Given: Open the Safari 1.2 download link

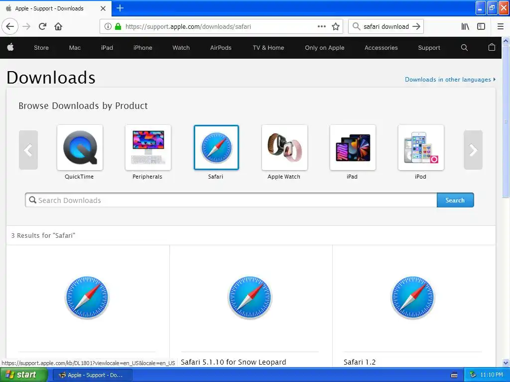Looking at the screenshot, I should point(360,362).
